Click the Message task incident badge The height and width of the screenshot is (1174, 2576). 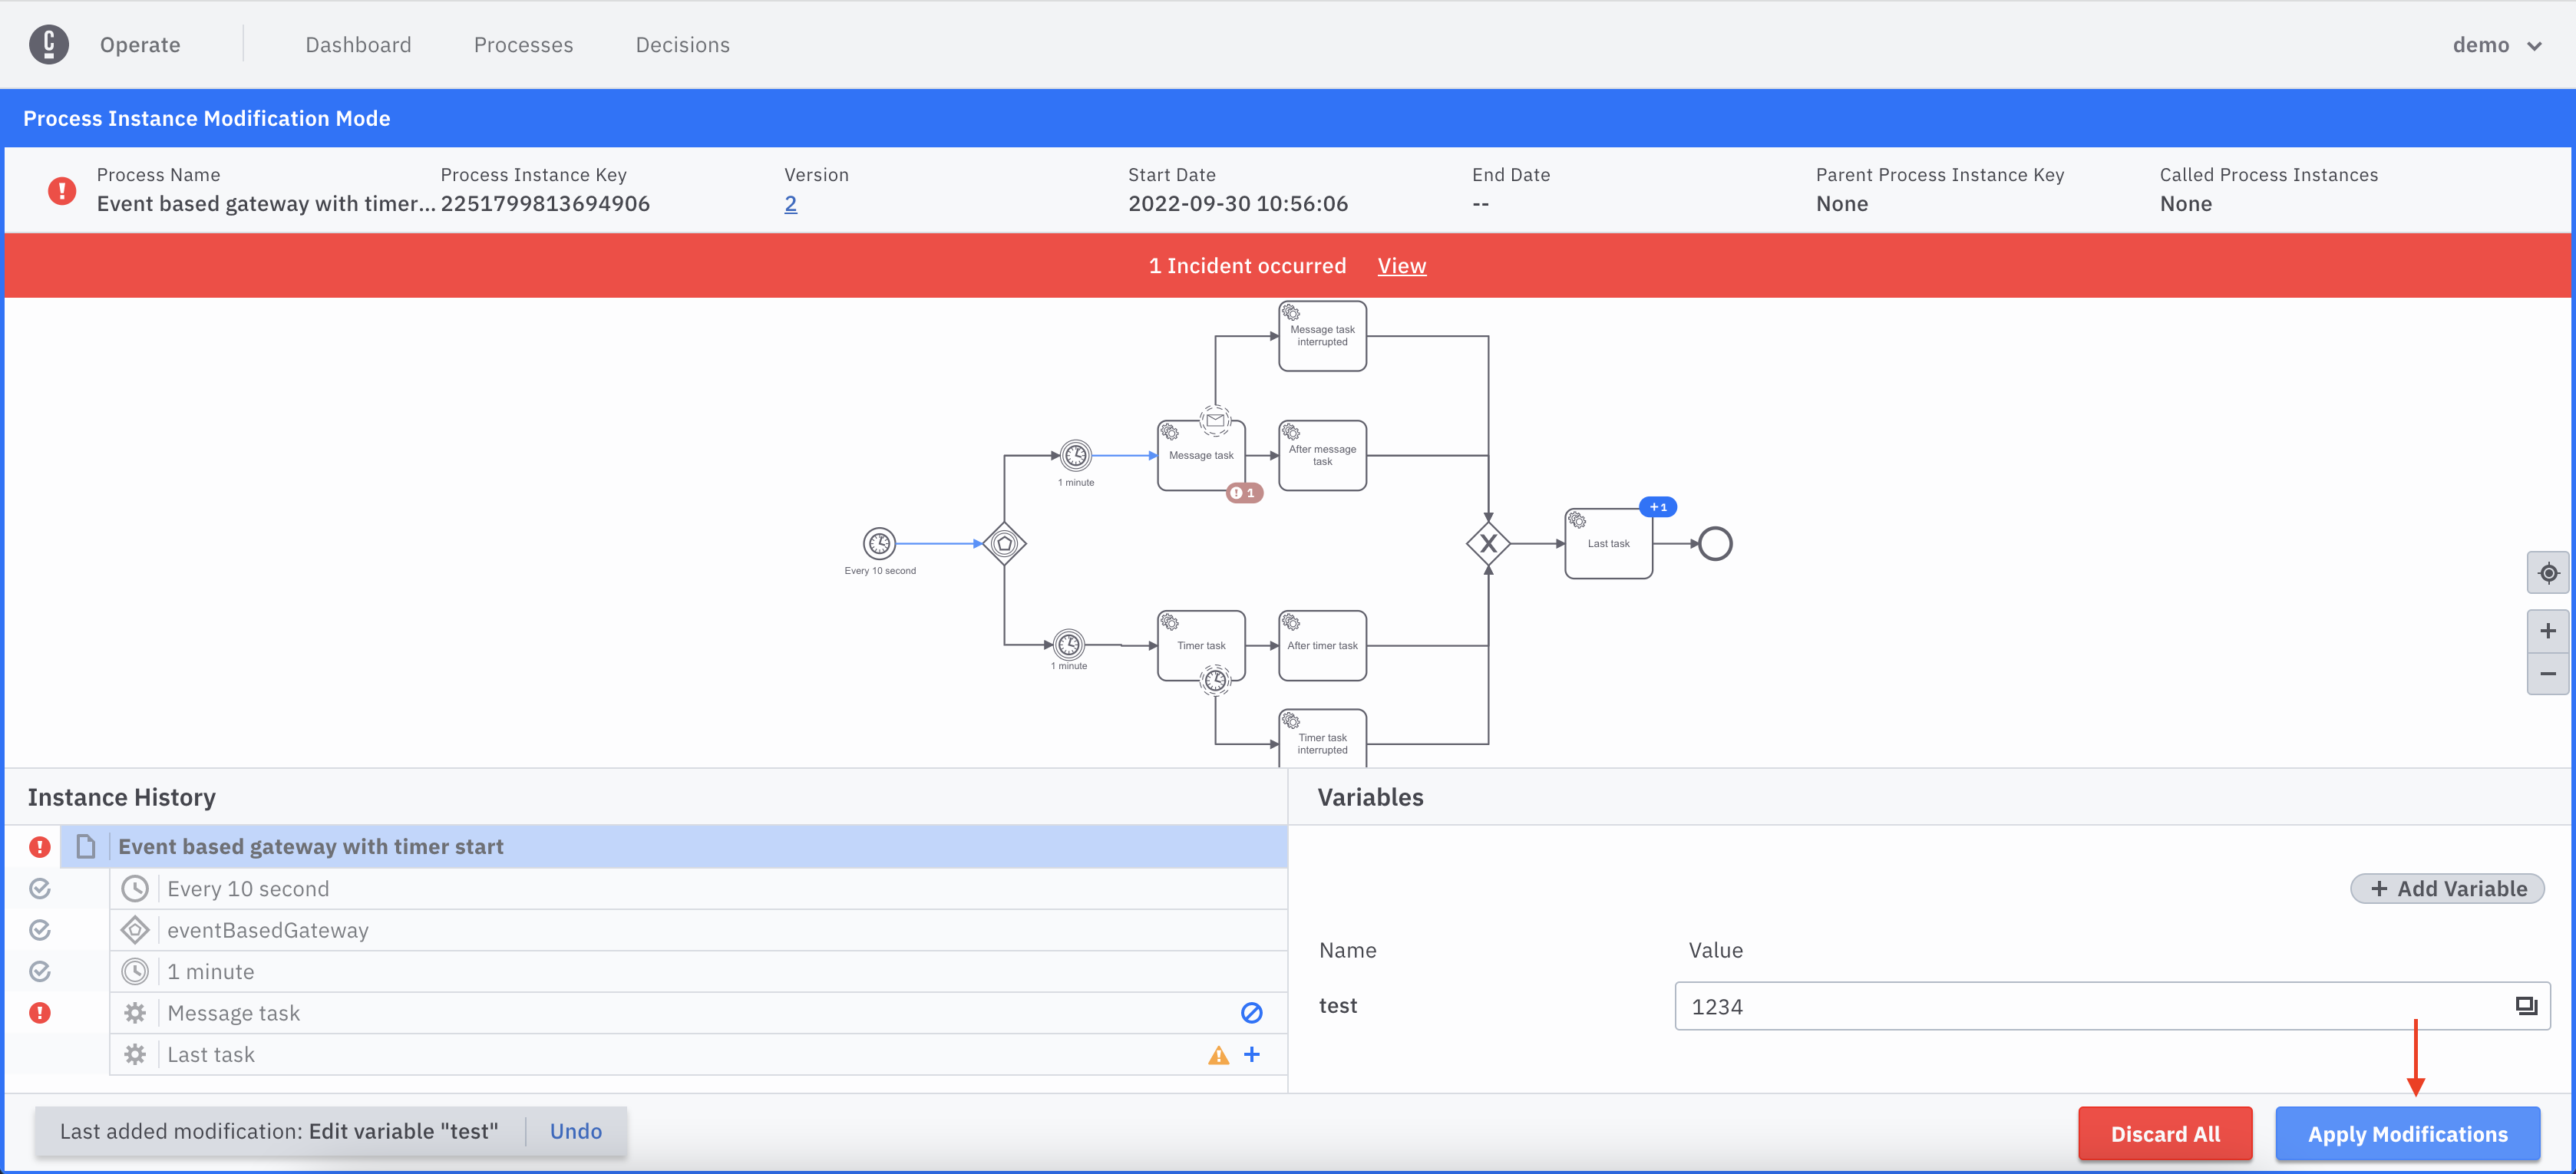point(1244,493)
